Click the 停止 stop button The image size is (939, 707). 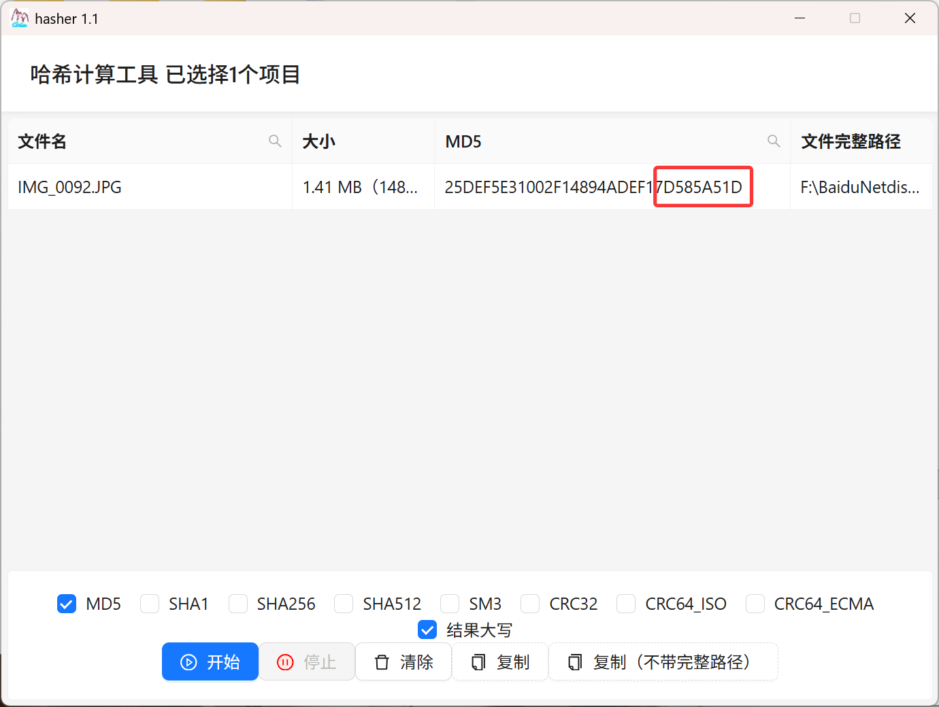point(307,661)
